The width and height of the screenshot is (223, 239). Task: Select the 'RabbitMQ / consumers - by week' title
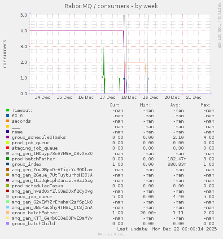(x=111, y=6)
